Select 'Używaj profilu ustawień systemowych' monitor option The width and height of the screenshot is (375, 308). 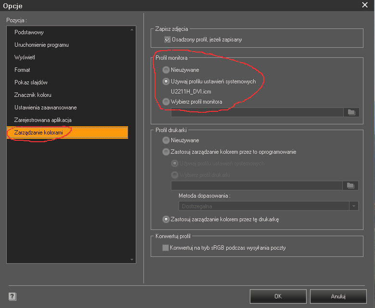click(x=166, y=81)
